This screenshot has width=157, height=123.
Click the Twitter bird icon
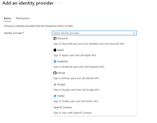click(55, 96)
